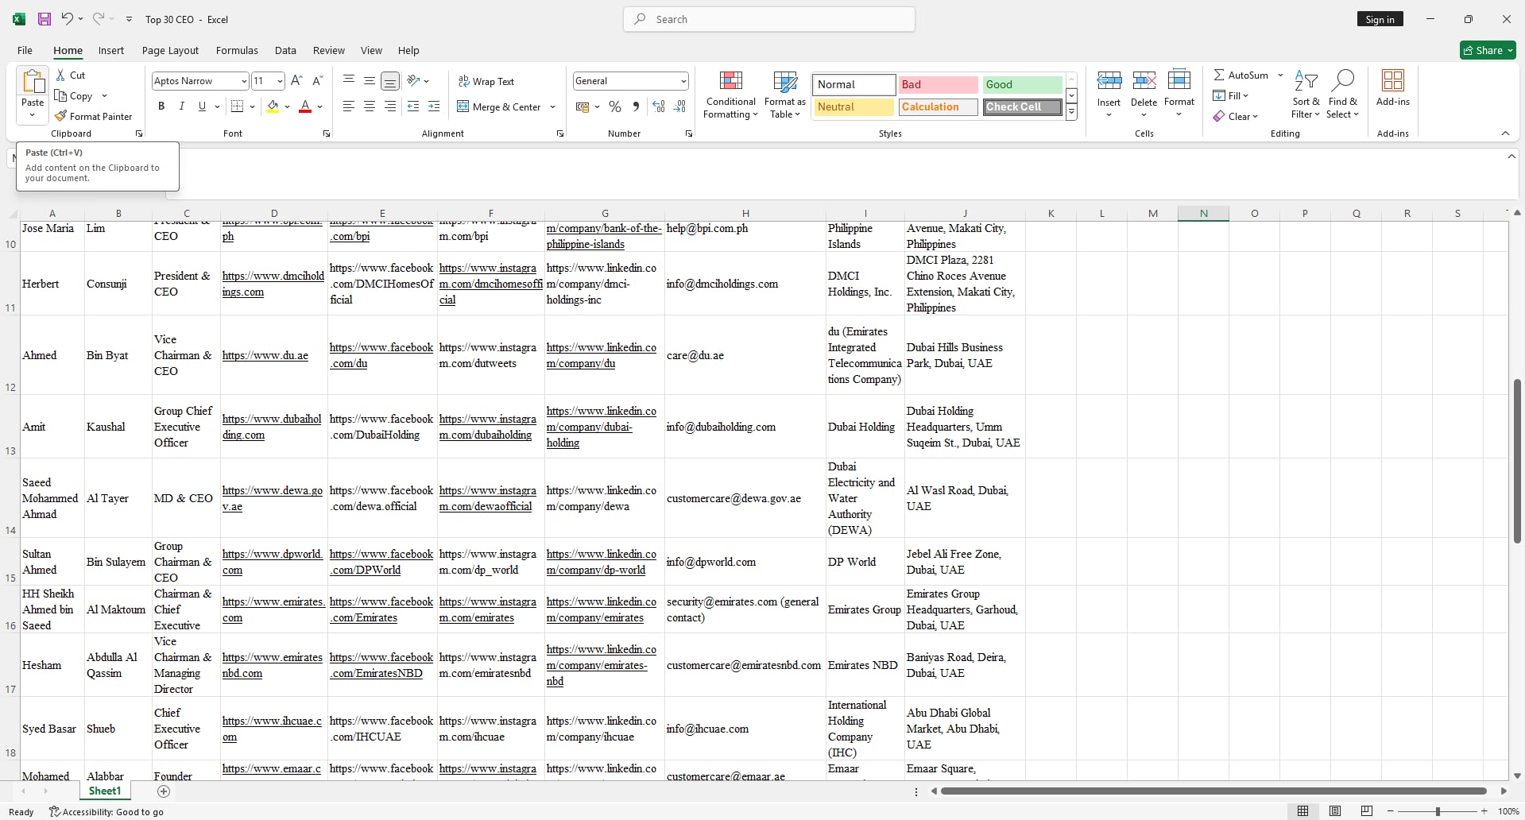1525x820 pixels.
Task: Add a new sheet with plus button
Action: 164,791
